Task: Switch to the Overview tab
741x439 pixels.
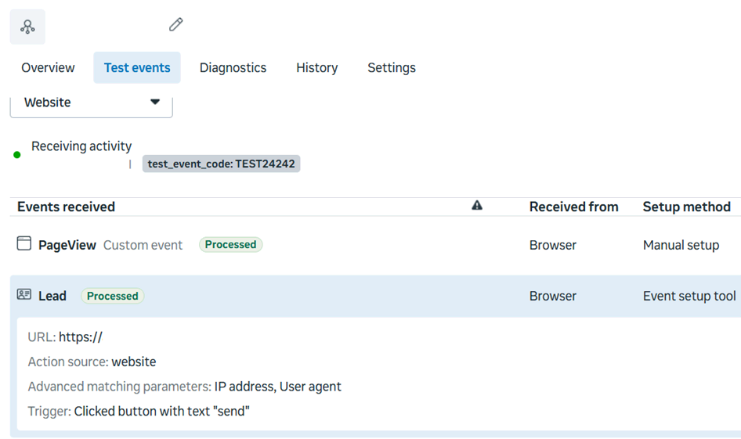Action: [48, 67]
